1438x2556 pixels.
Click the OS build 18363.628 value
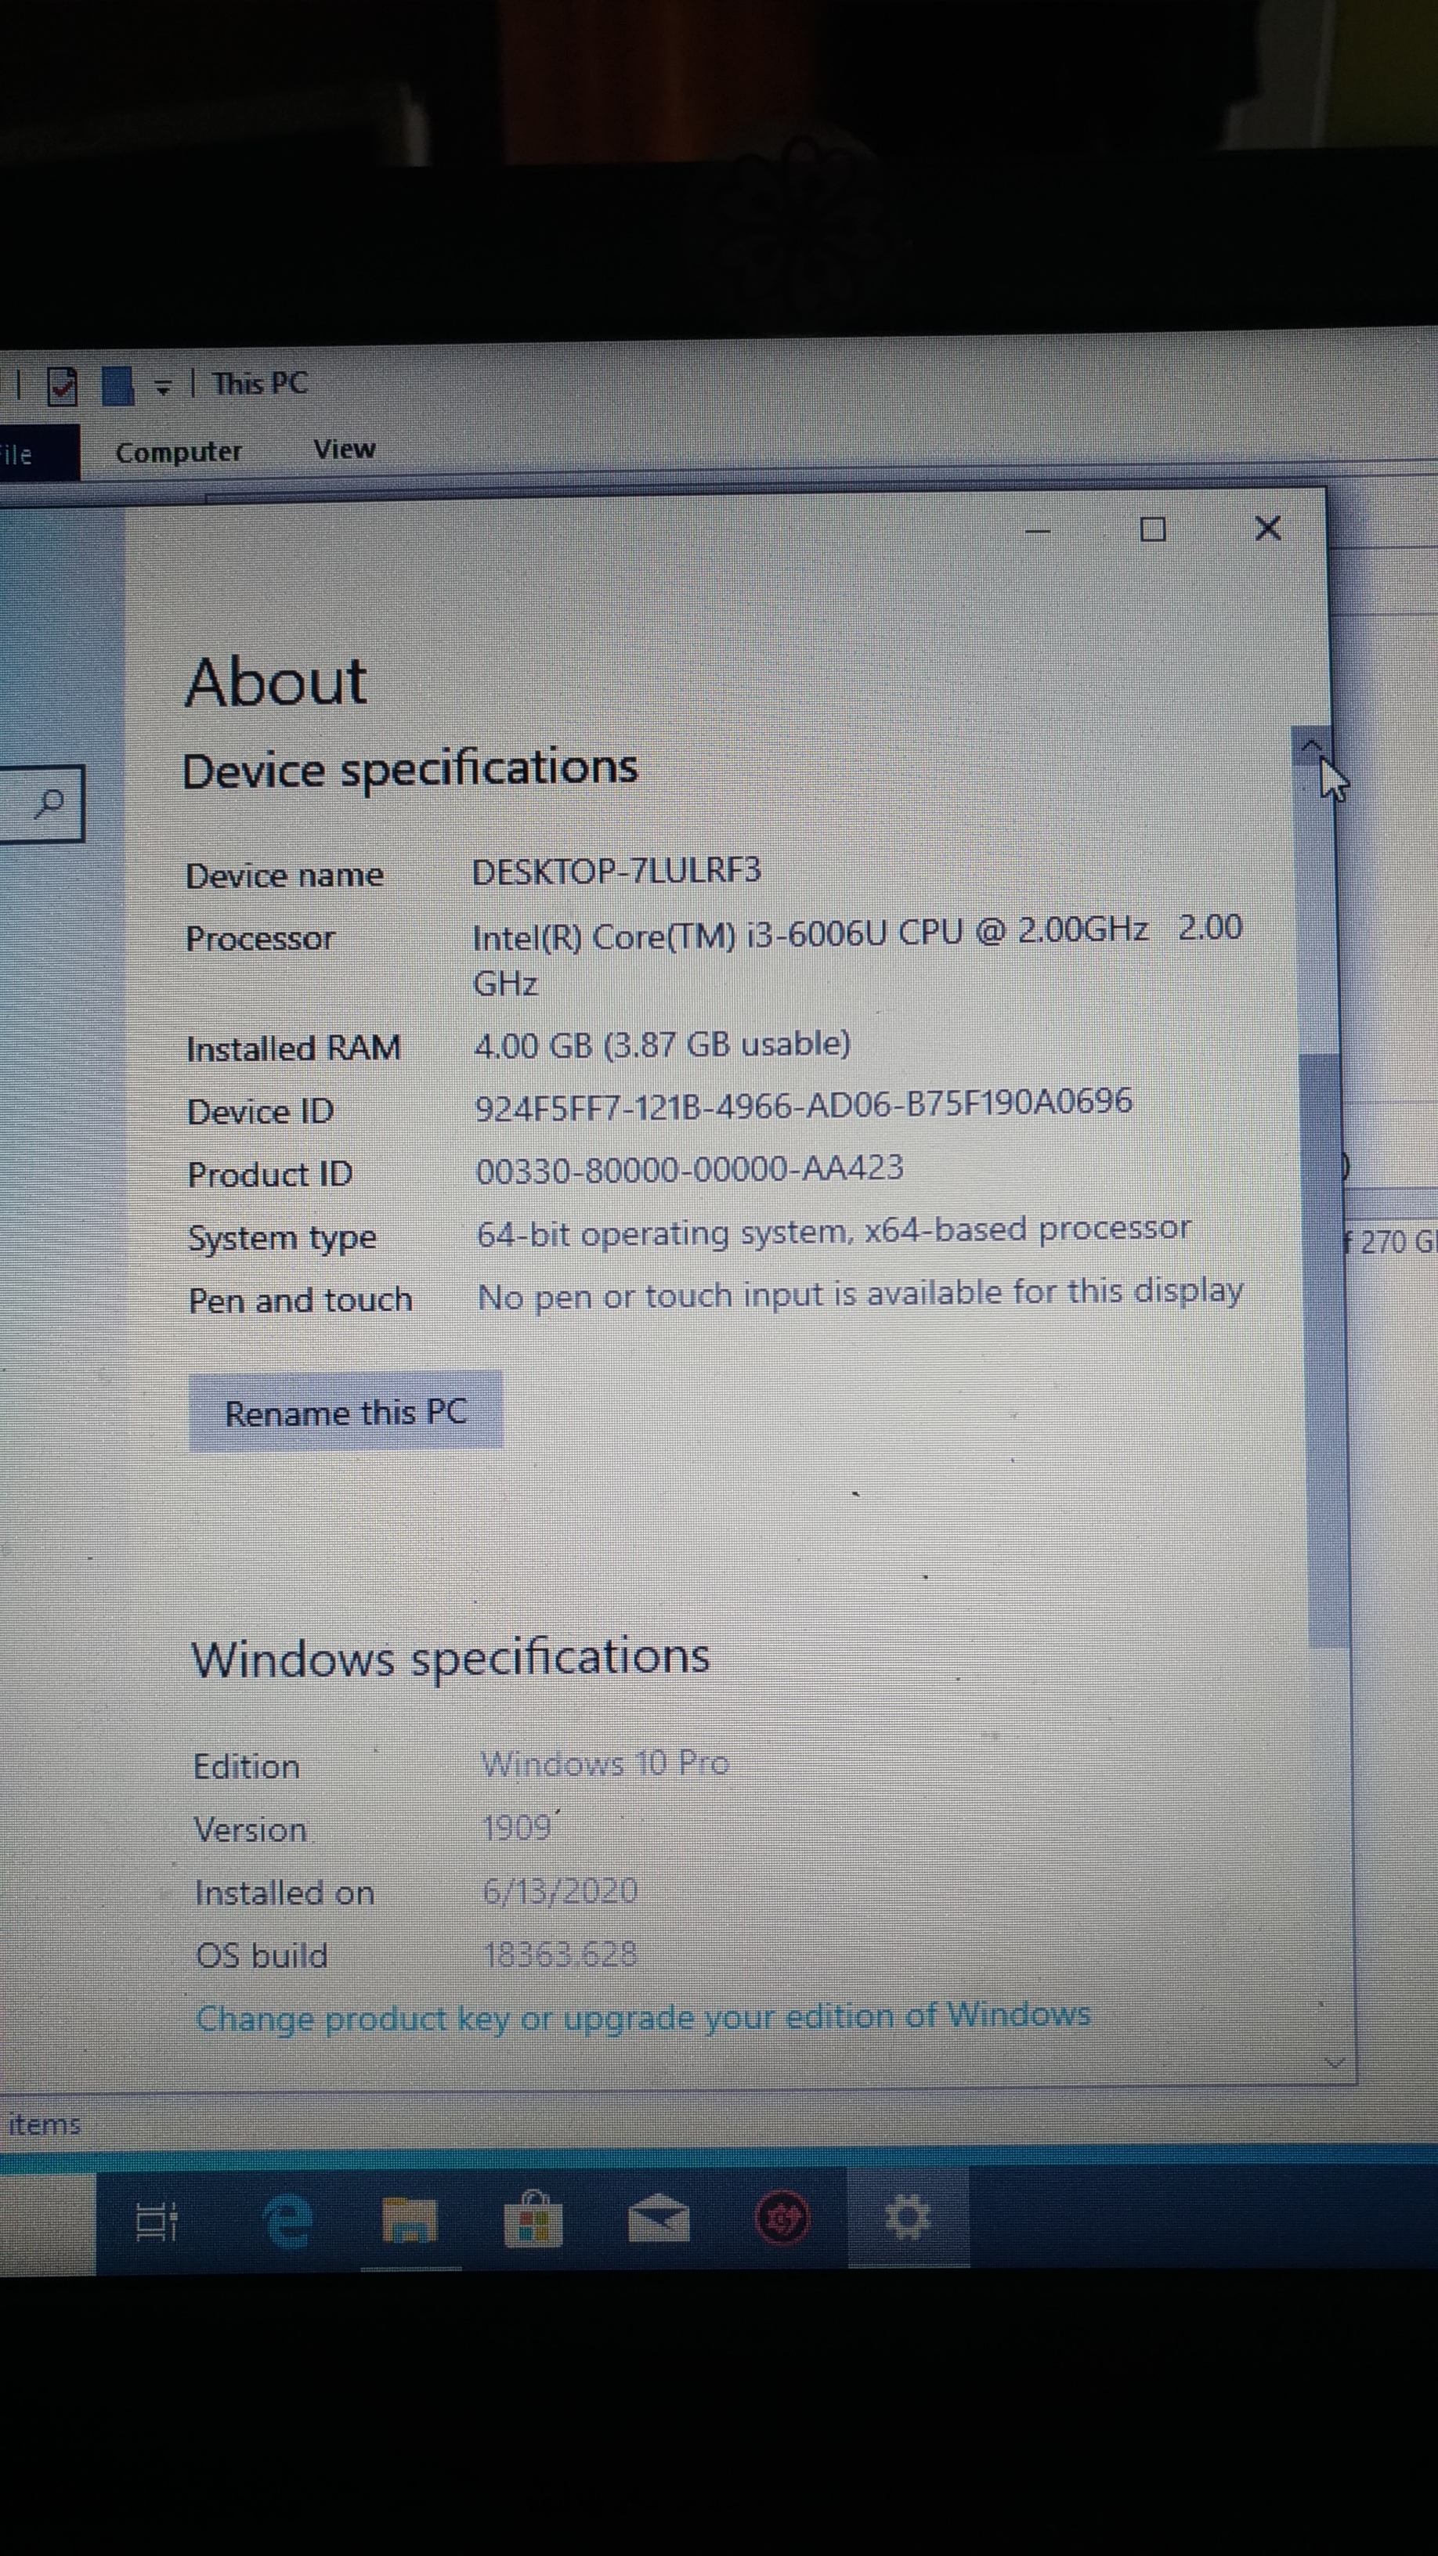(560, 1955)
